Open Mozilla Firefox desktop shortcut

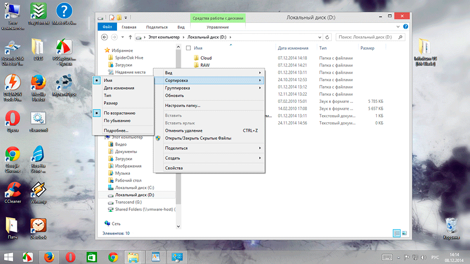click(x=39, y=88)
